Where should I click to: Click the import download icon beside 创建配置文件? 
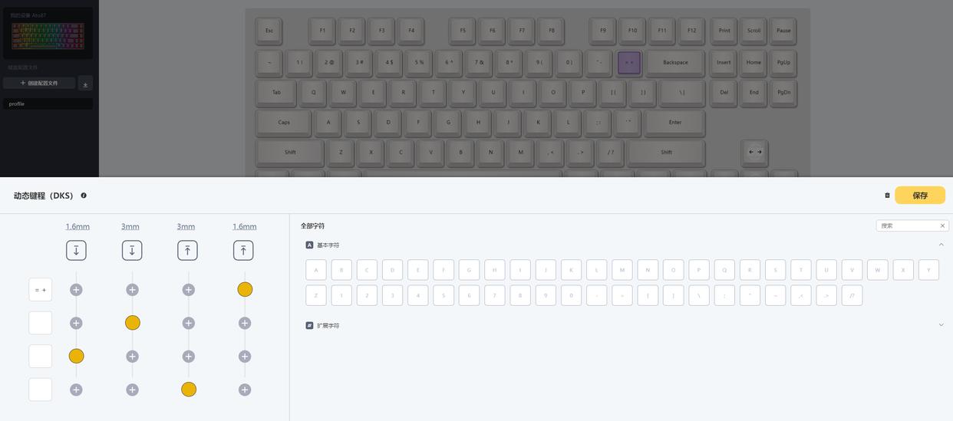pyautogui.click(x=85, y=84)
